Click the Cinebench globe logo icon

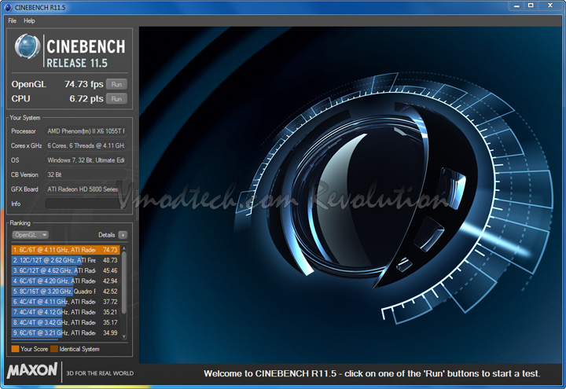(28, 46)
